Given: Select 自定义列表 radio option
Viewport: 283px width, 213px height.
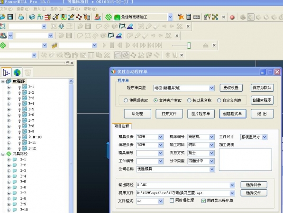Looking at the screenshot, I should pyautogui.click(x=219, y=100).
